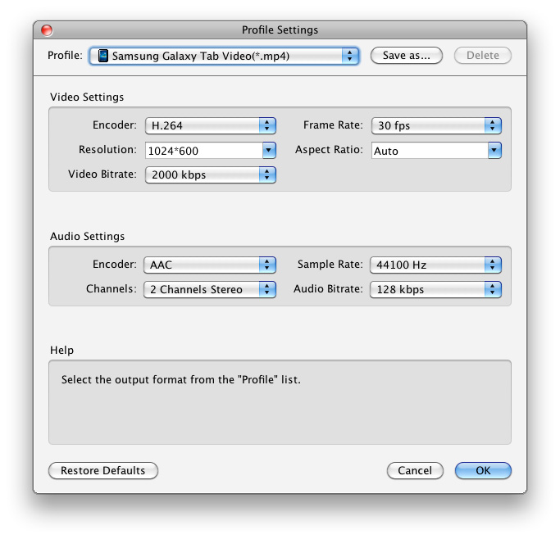This screenshot has height=539, width=560.
Task: Open the Channels 2 Channels Stereo dropdown
Action: (210, 289)
